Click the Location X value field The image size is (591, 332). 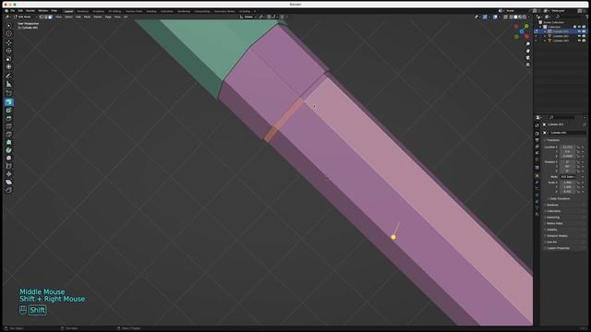[x=567, y=148]
